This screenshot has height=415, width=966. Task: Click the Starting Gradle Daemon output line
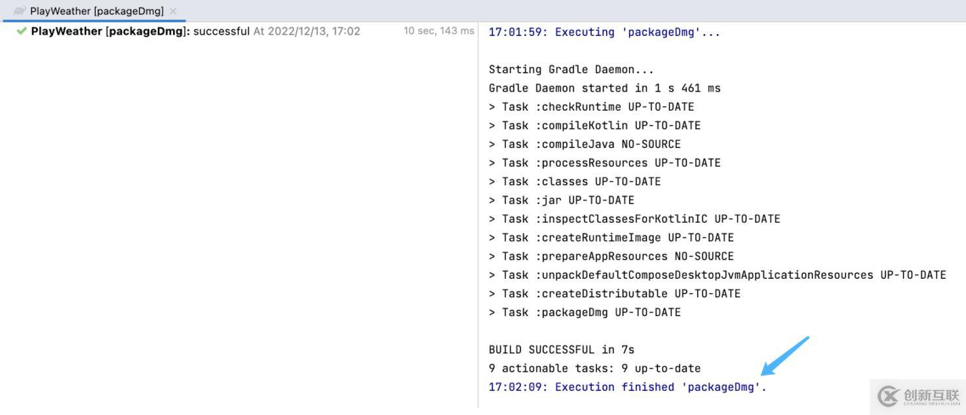click(571, 69)
